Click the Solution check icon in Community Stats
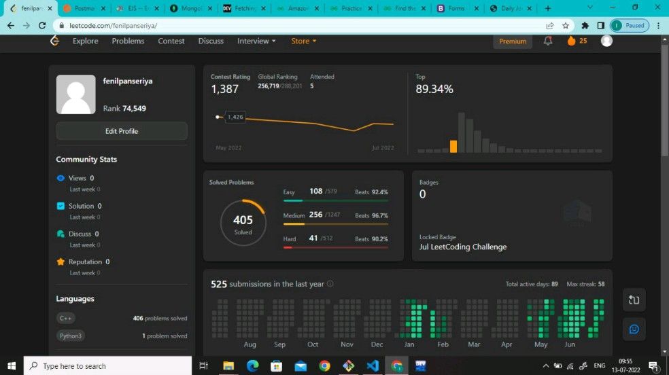669x375 pixels. point(61,206)
